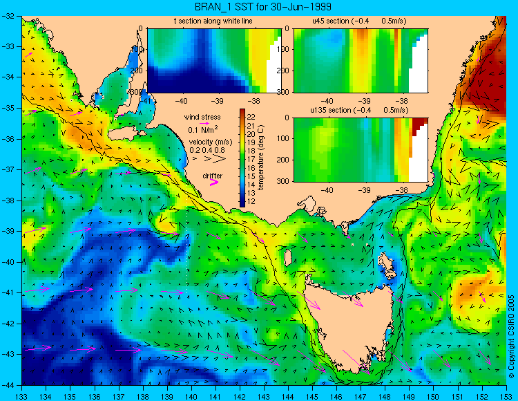Click latitude axis label '-36'
Image resolution: width=518 pixels, height=401 pixels.
(x=8, y=139)
